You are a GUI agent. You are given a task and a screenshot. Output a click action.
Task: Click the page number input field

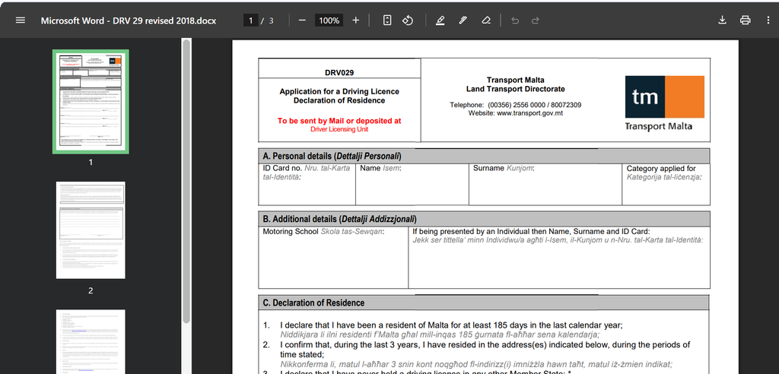(251, 21)
